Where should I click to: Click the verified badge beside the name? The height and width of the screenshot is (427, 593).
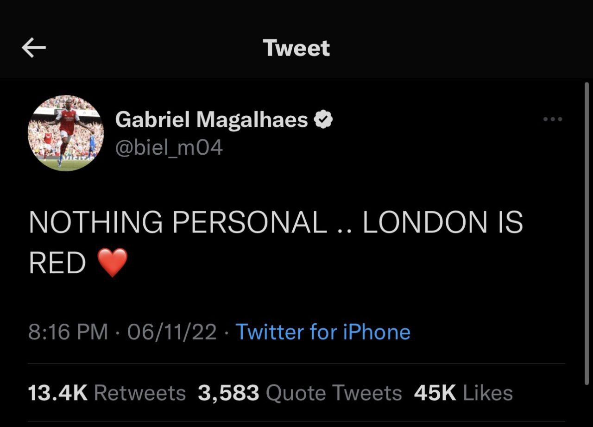[323, 120]
